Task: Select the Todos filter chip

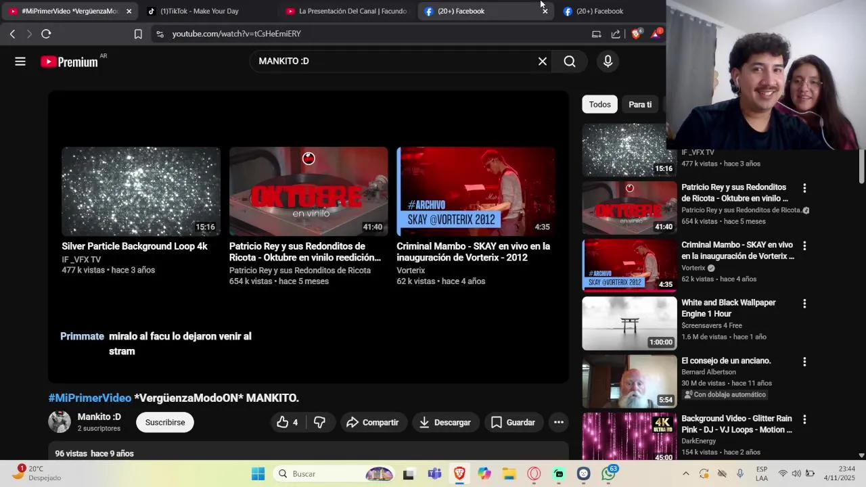Action: [x=599, y=104]
